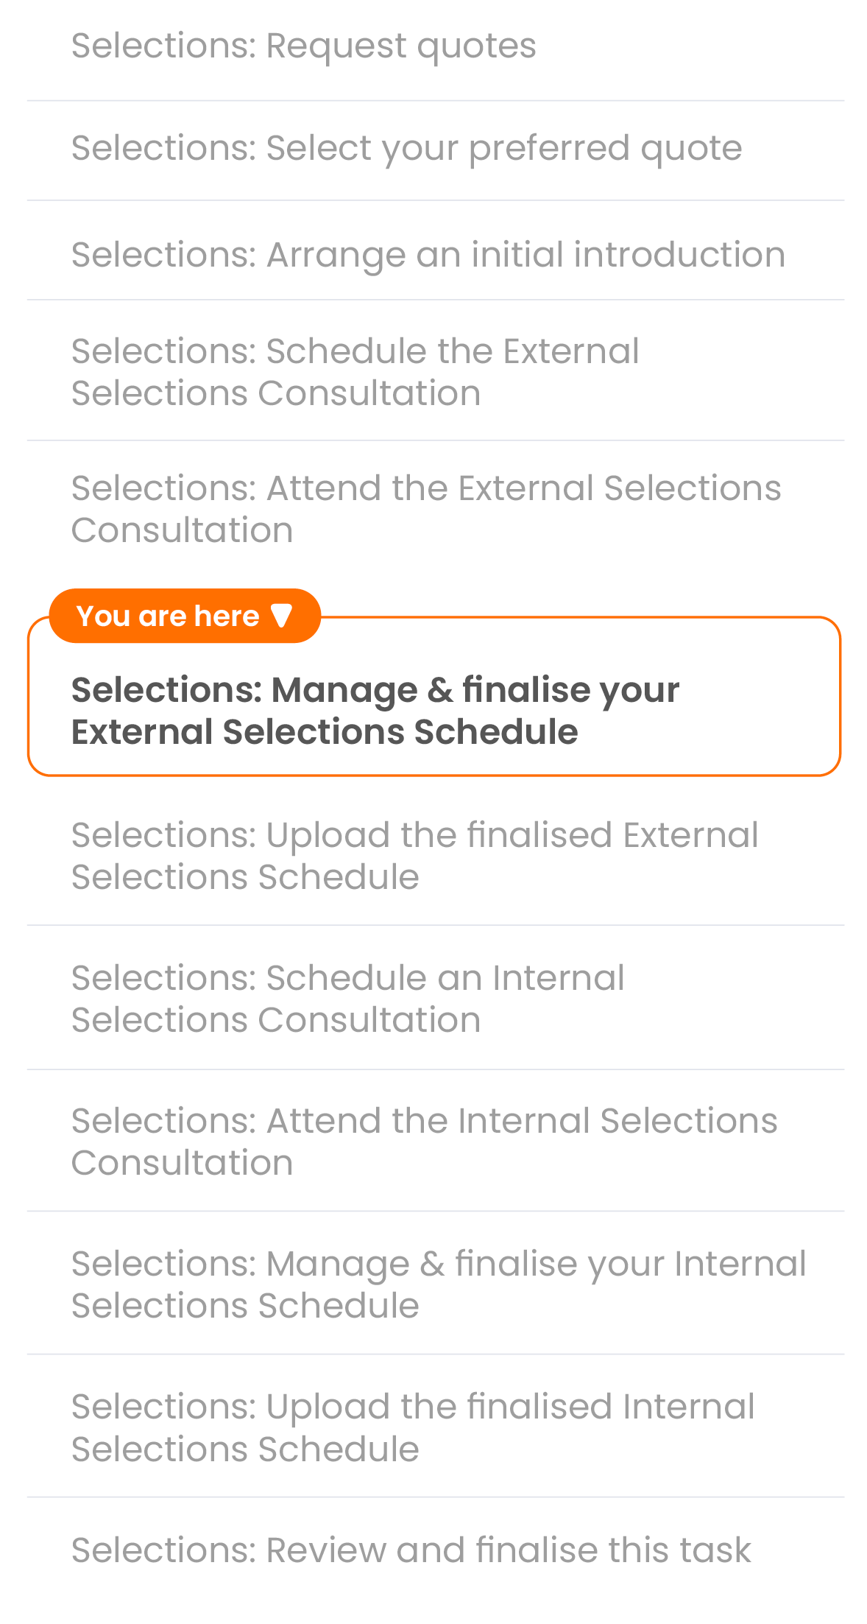Image resolution: width=867 pixels, height=1624 pixels.
Task: Choose 'Schedule an Internal Selections Consultation'
Action: point(347,999)
